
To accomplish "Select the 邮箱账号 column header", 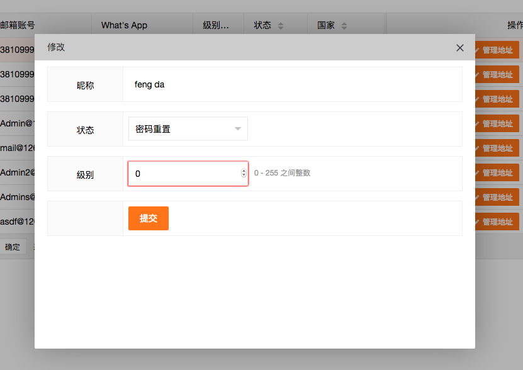I will point(18,25).
